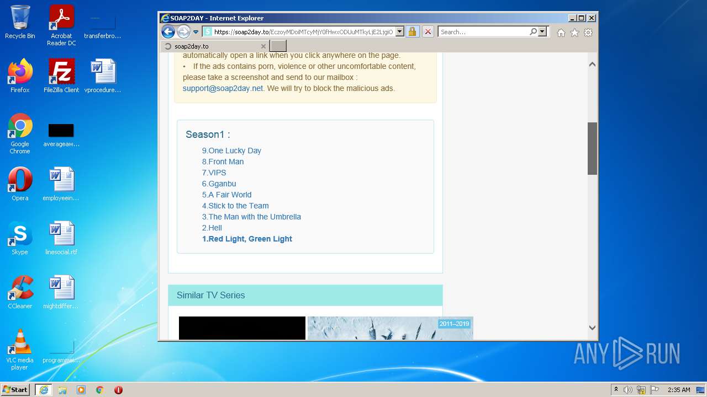The image size is (707, 397).
Task: Close the soap2day.to tab
Action: [263, 46]
